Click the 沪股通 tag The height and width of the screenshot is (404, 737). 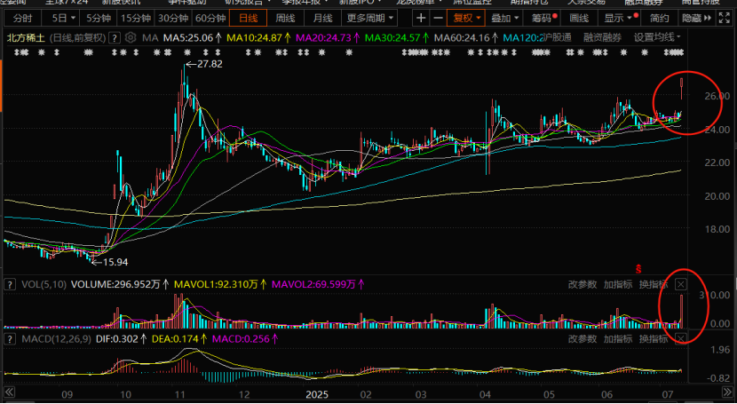(x=558, y=37)
